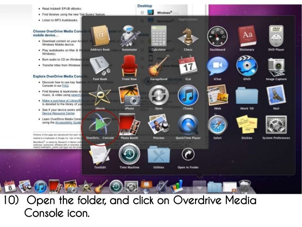302x227 pixels.
Task: Open the Accessibility Guide link
Action: [x=68, y=123]
